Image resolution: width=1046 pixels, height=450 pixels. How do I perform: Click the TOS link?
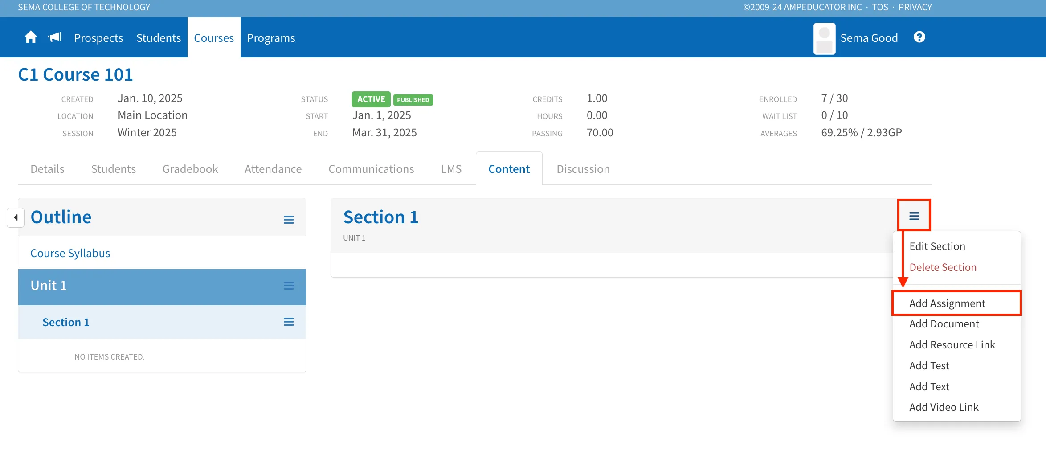click(880, 7)
